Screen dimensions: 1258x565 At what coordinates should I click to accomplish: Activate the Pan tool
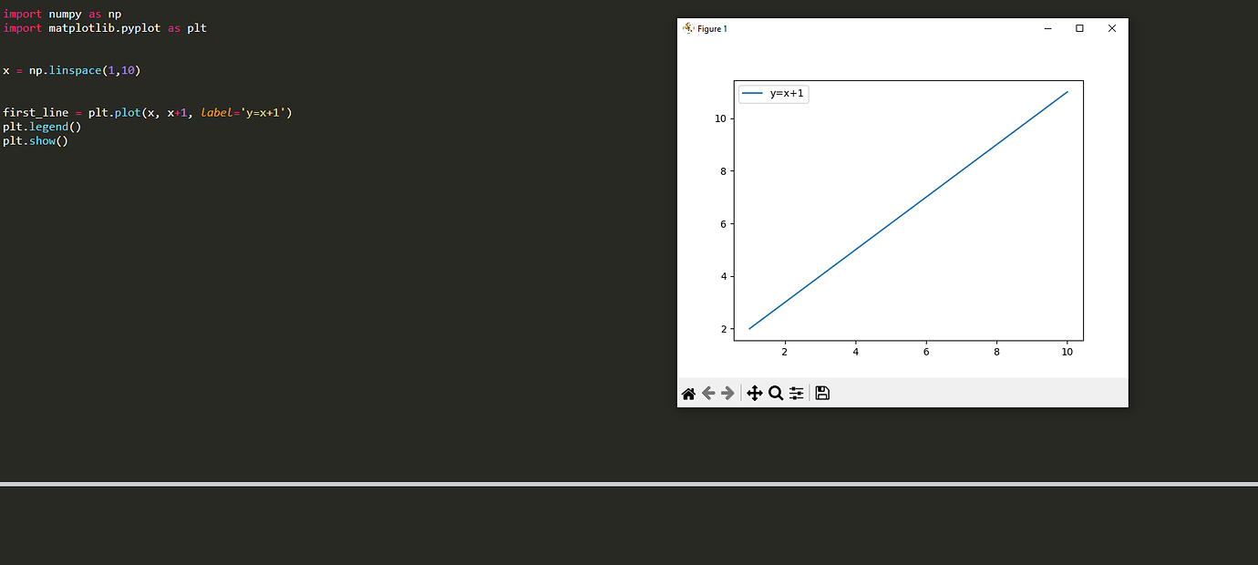(x=754, y=393)
